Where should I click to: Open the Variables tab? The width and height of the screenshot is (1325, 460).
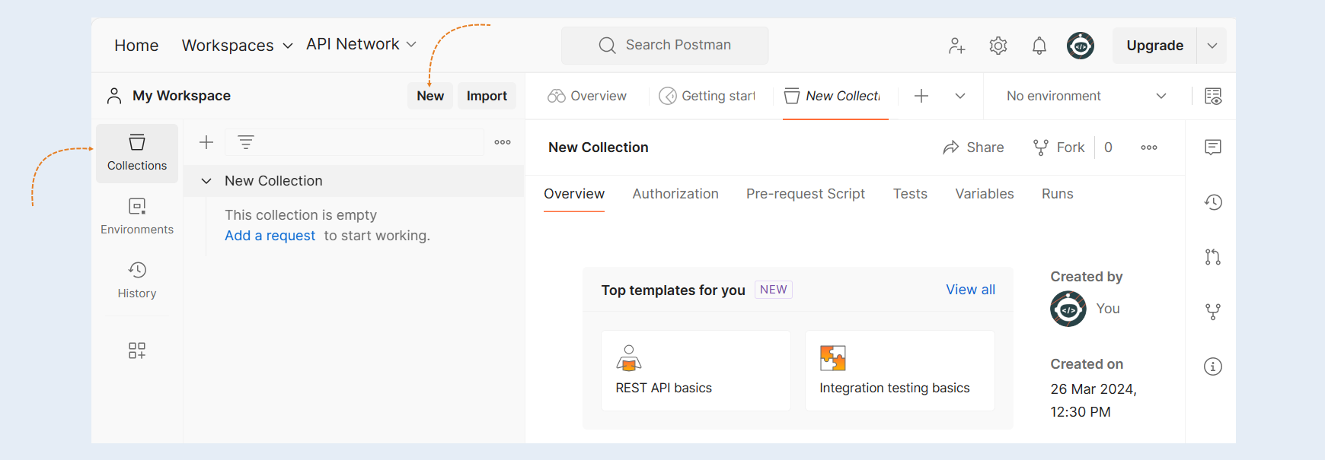click(x=985, y=194)
